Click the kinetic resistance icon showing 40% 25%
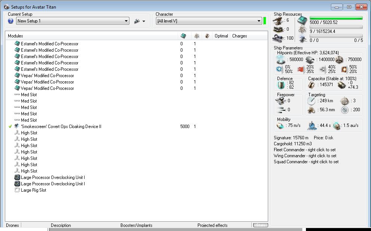Image resolution: width=371 pixels, height=231 pixels. click(x=322, y=69)
